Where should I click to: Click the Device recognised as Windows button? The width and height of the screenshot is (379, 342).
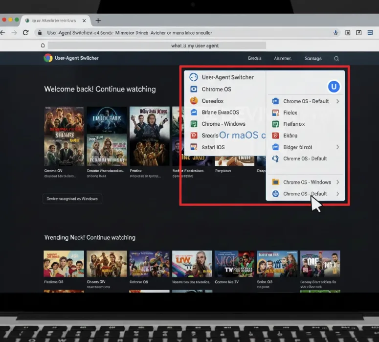[72, 199]
